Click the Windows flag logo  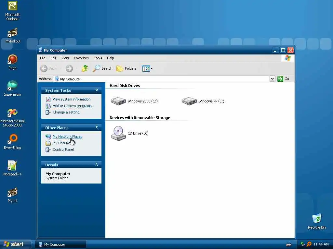pos(288,58)
